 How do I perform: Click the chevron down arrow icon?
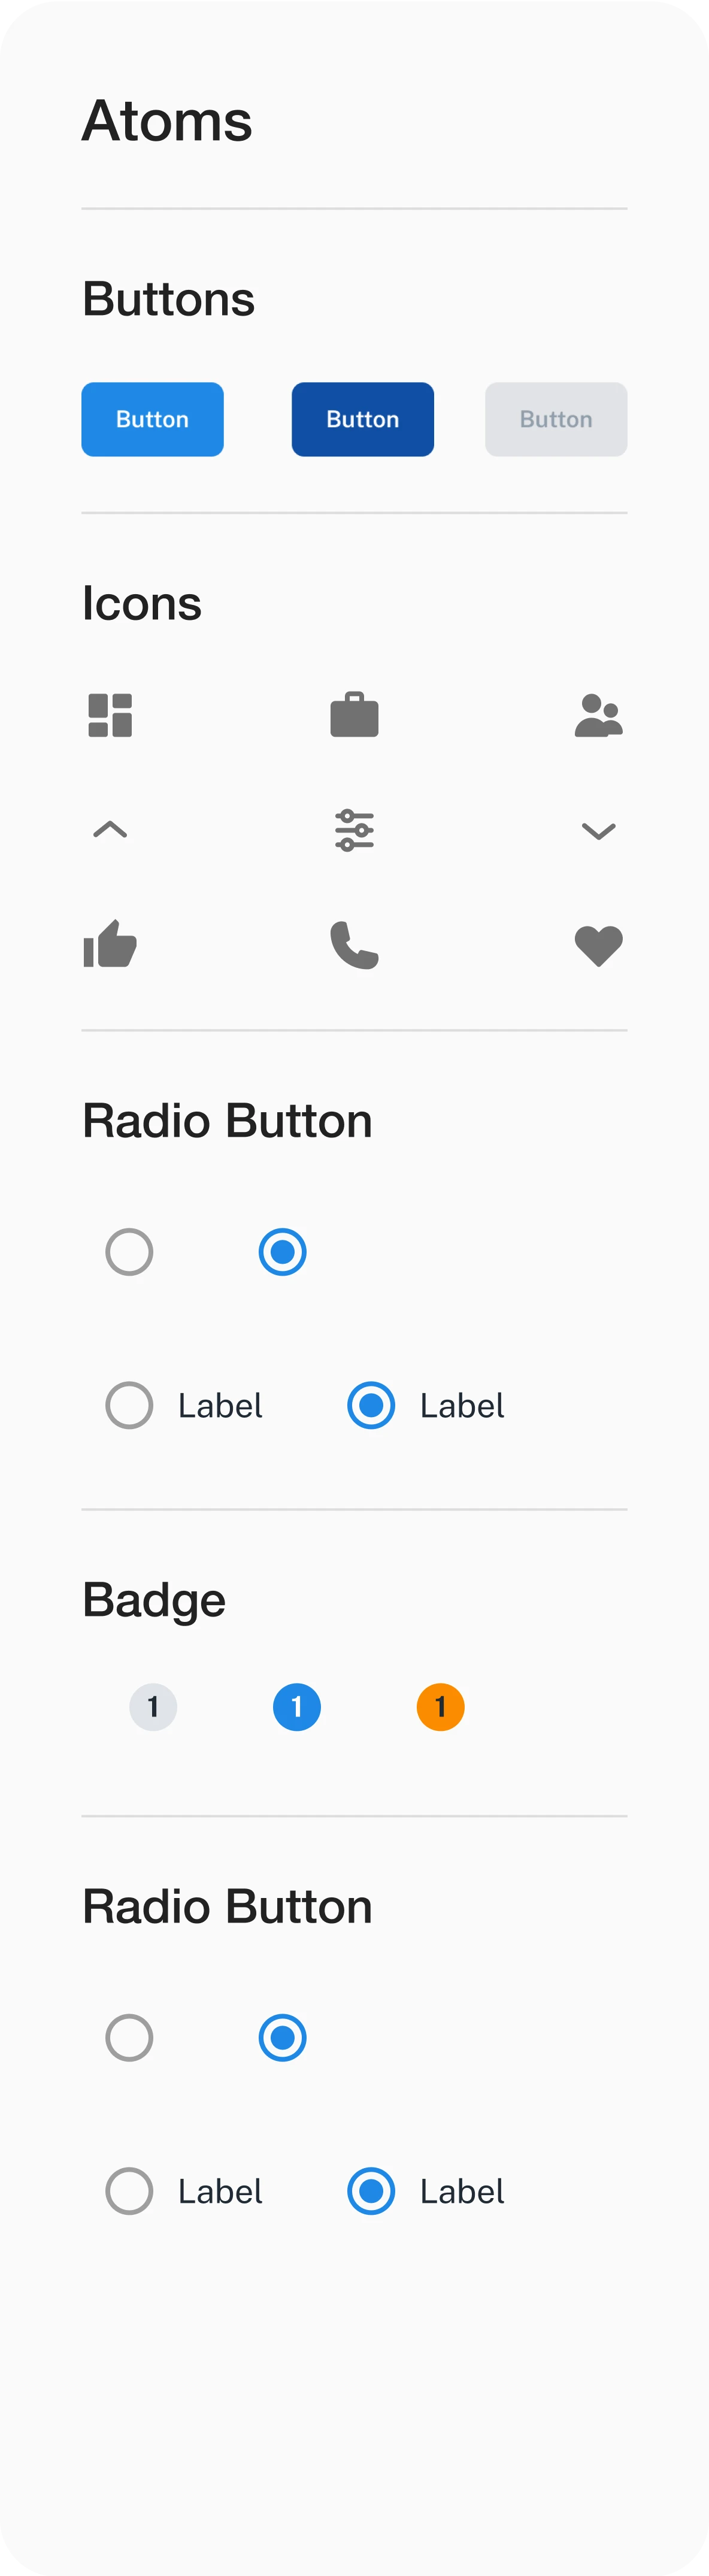tap(598, 830)
